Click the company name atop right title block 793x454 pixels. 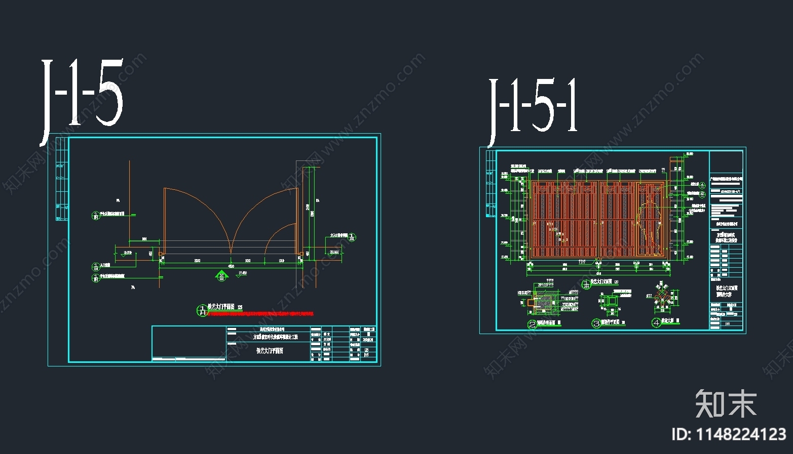click(x=726, y=179)
